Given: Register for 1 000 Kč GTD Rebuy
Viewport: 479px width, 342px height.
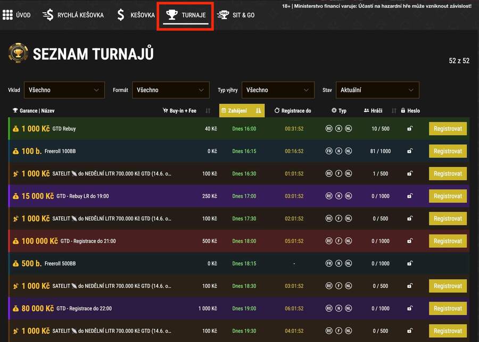Looking at the screenshot, I should 448,129.
